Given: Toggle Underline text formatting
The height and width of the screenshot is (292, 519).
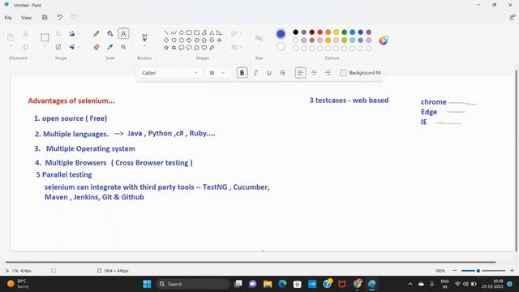Looking at the screenshot, I should coord(269,73).
